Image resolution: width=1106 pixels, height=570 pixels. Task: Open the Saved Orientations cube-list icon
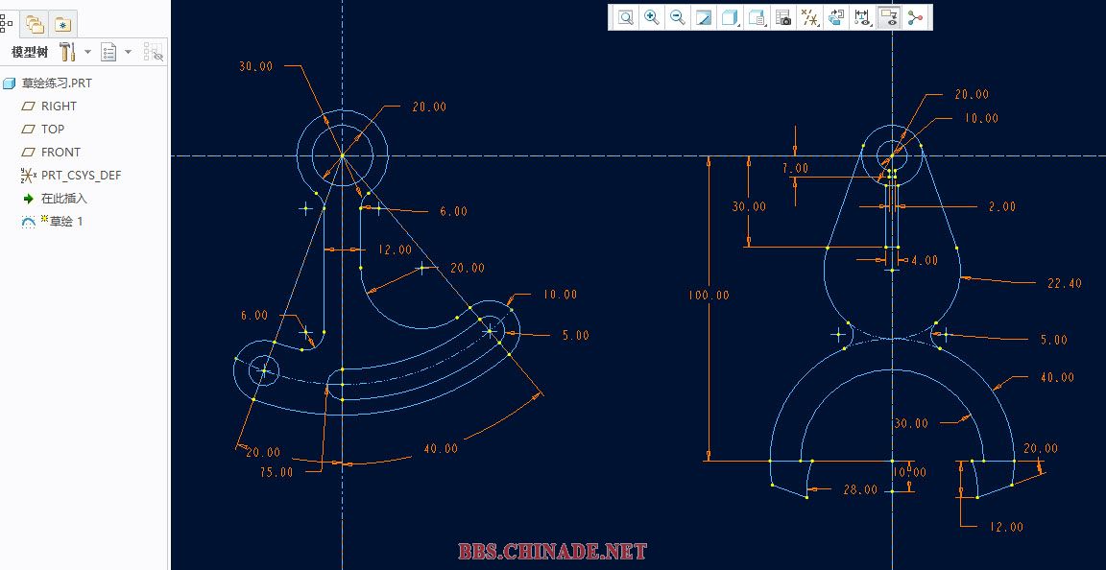757,17
